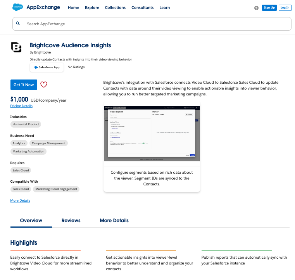The height and width of the screenshot is (280, 295).
Task: Click the Salesforce cloud logo
Action: [17, 7]
